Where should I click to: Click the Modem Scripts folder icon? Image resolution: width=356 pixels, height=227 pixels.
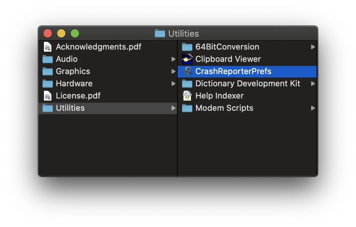pos(187,108)
